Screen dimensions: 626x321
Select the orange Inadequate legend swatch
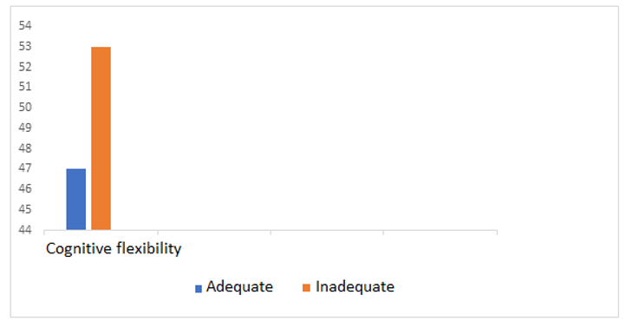[x=307, y=288]
